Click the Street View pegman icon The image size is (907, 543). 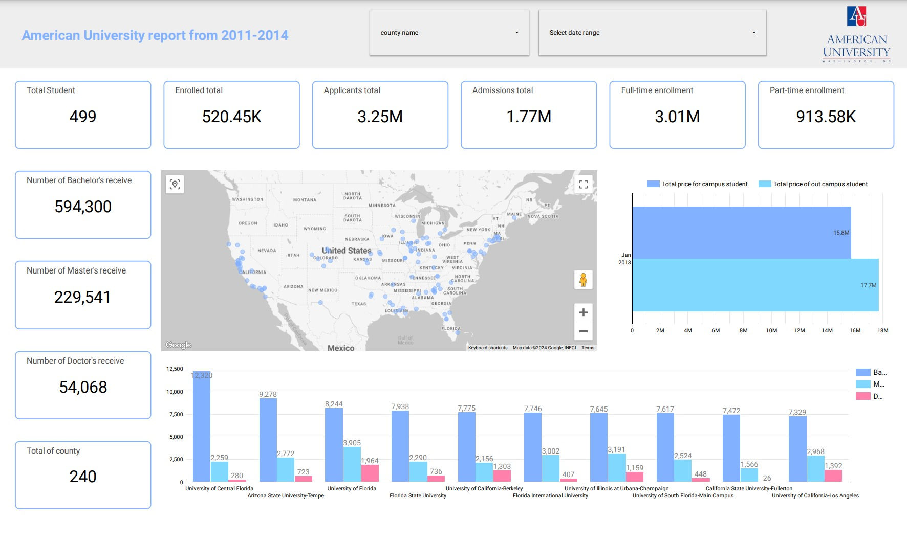click(583, 280)
